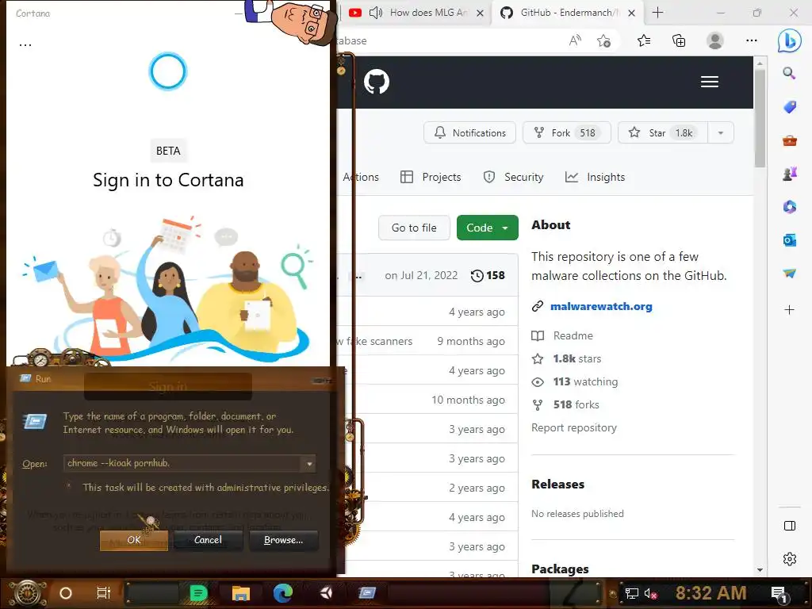Open Task View on the taskbar

coord(104,593)
